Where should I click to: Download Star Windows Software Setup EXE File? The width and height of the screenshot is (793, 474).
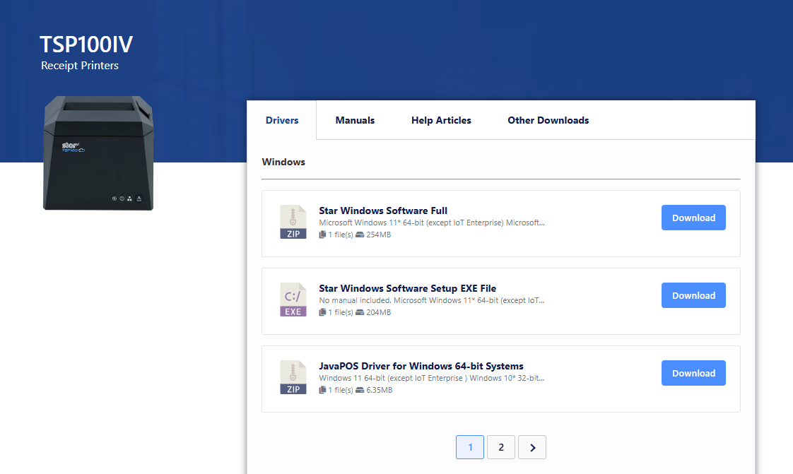(x=693, y=295)
